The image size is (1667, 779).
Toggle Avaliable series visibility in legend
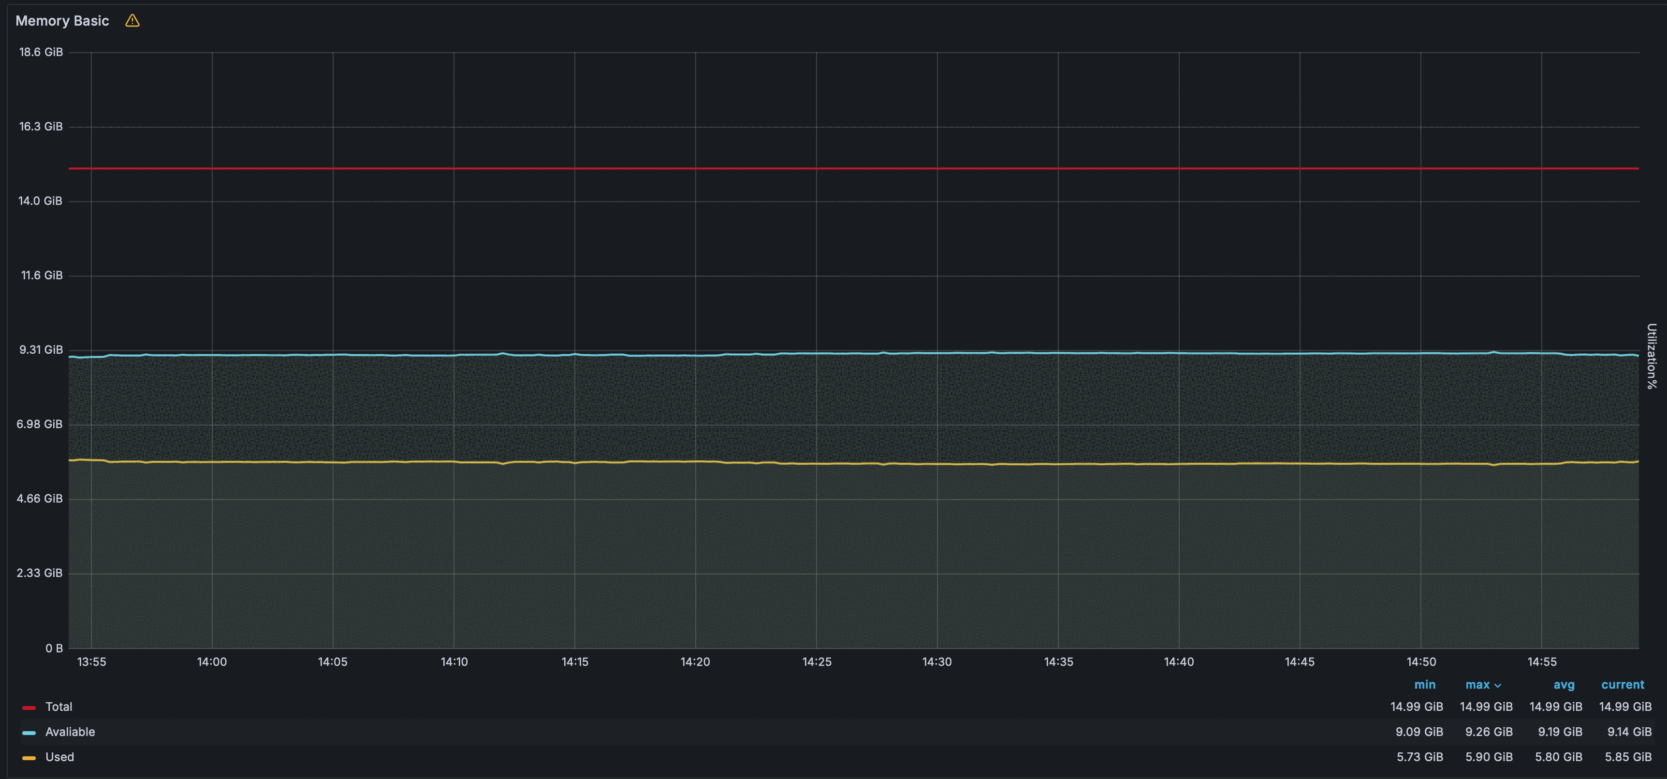pos(70,732)
